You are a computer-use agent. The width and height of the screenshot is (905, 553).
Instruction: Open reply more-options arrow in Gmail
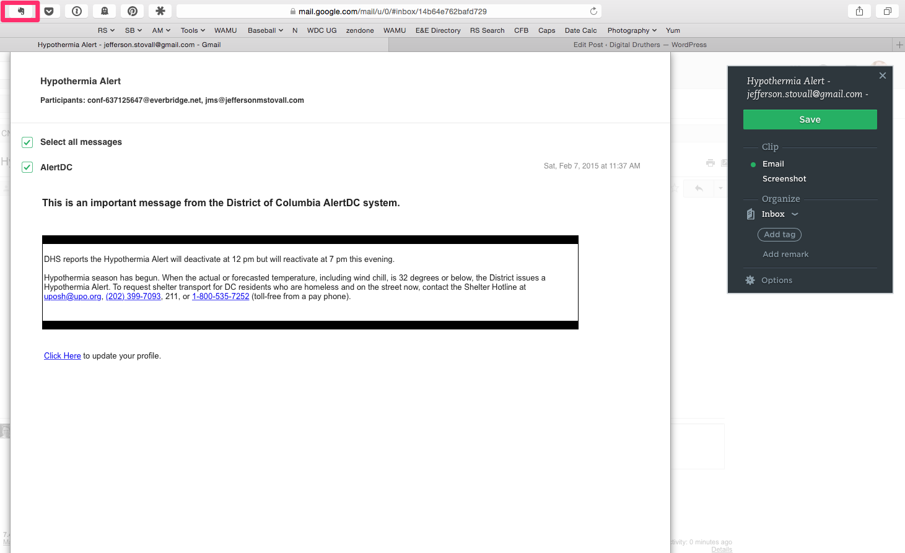720,188
